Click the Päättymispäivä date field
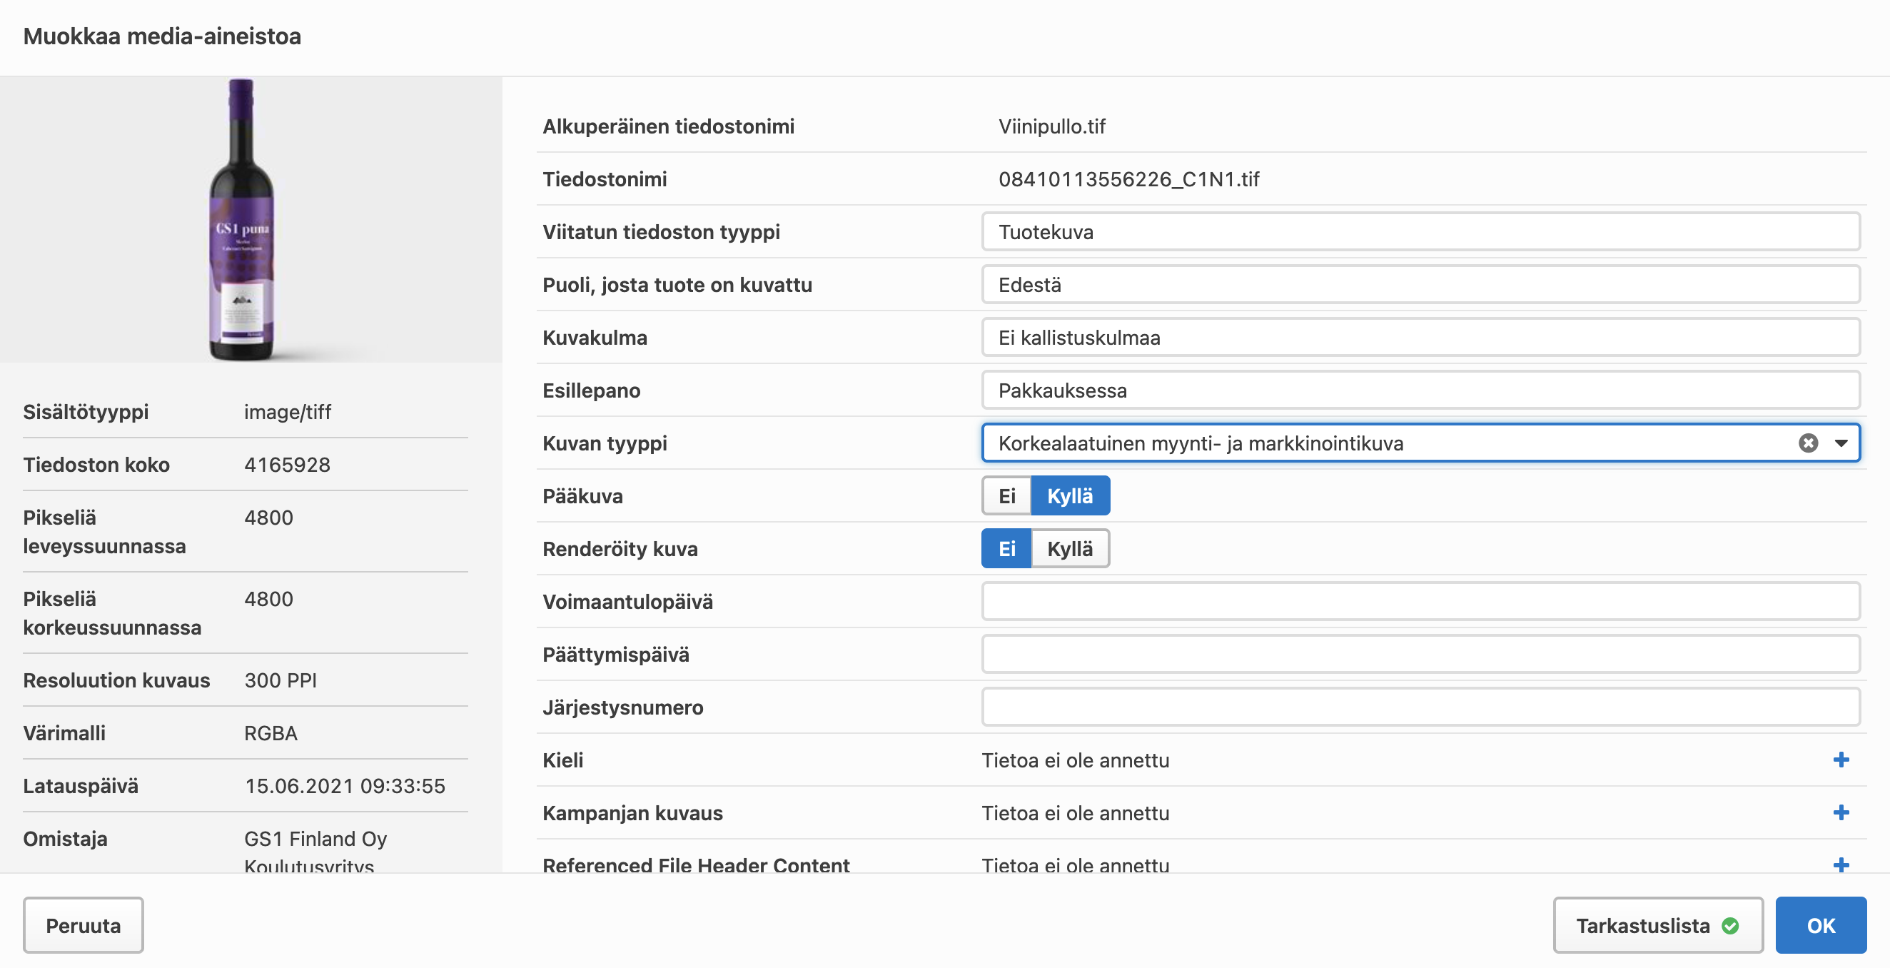The height and width of the screenshot is (968, 1890). click(x=1420, y=655)
